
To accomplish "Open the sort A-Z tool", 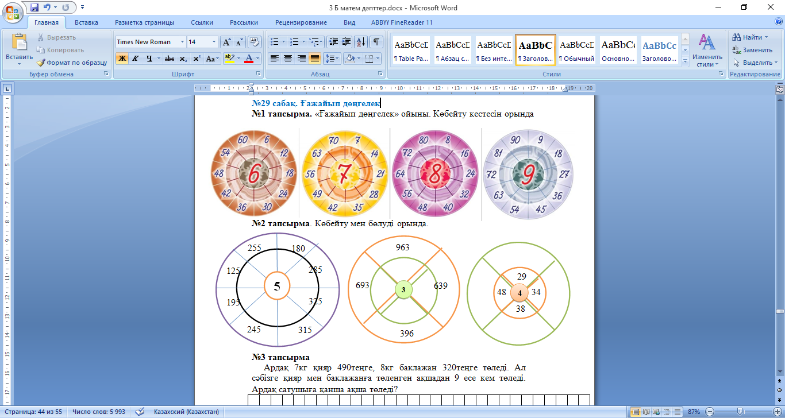I will point(361,42).
